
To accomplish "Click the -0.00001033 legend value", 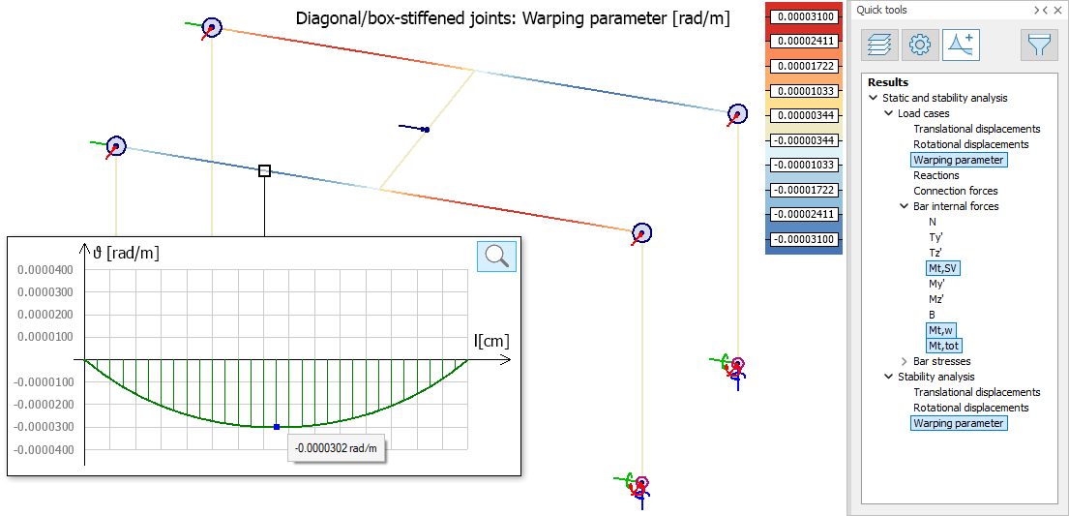I will [804, 166].
